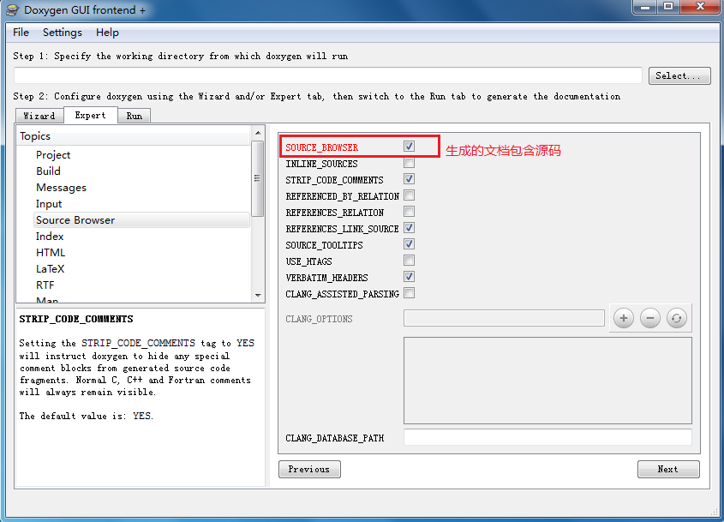
Task: Enable the USE_HTAGS checkbox
Action: [409, 260]
